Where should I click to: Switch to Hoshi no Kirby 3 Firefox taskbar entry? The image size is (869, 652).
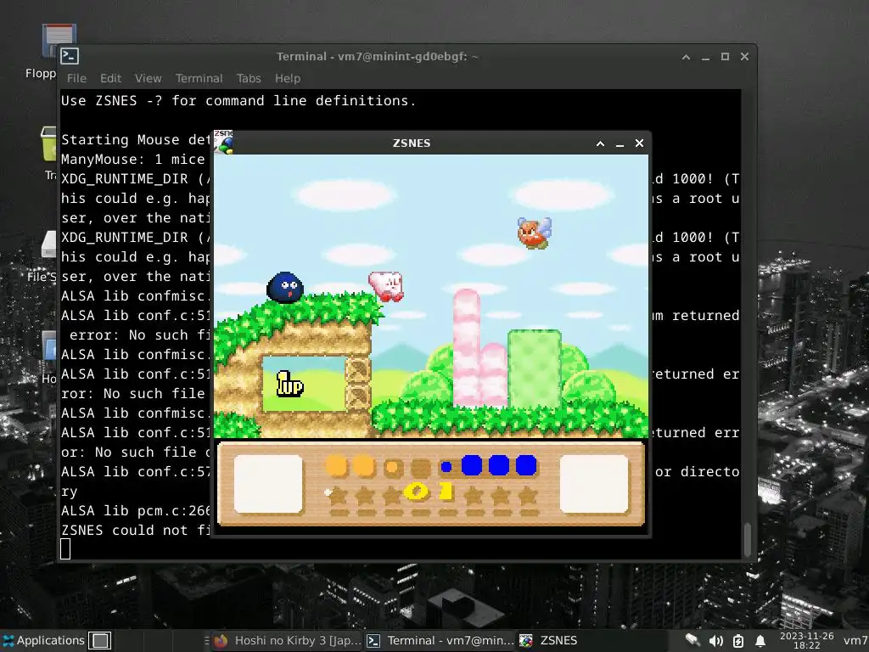click(x=287, y=640)
